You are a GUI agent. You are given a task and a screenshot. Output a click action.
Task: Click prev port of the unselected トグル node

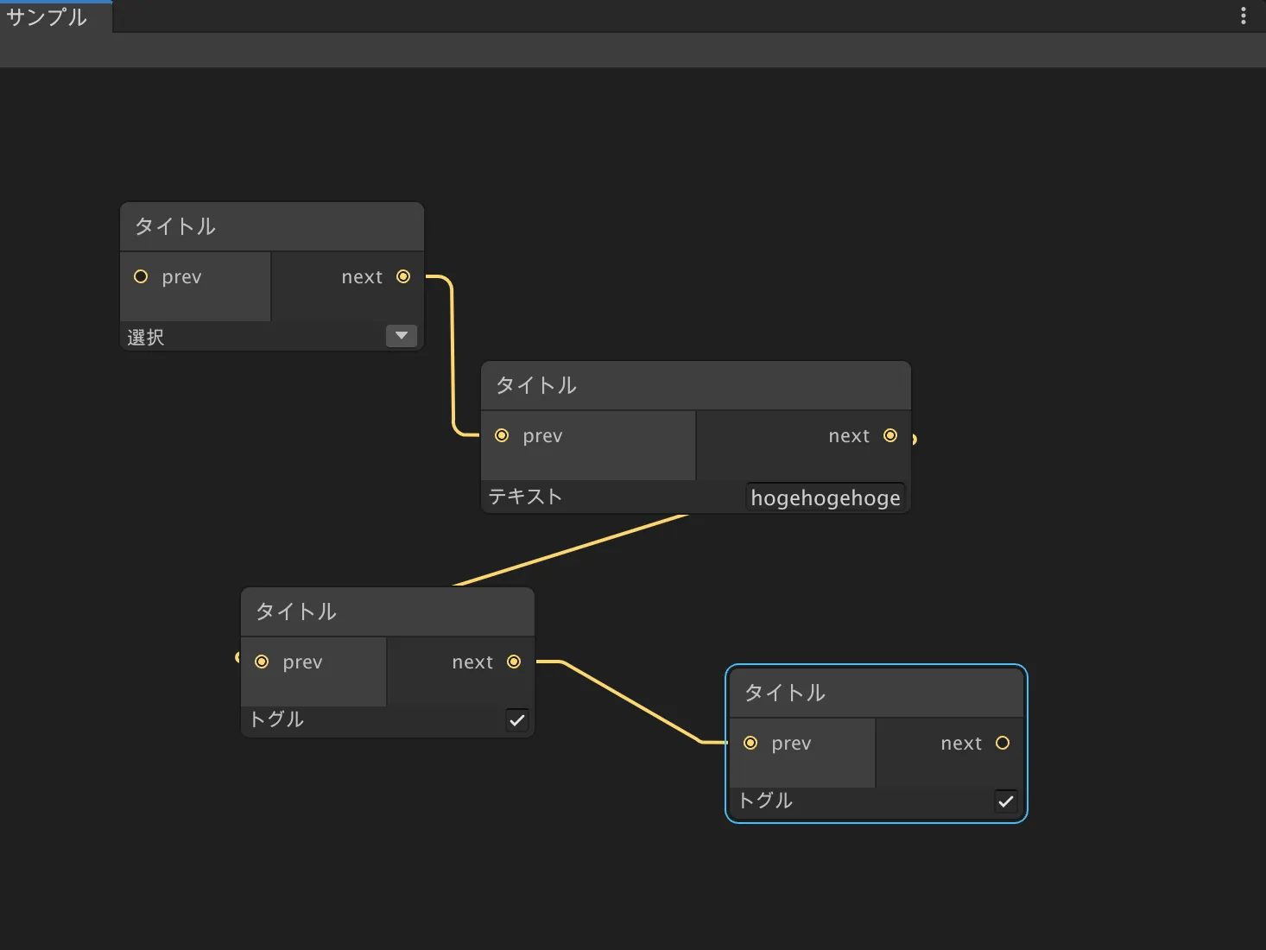pyautogui.click(x=262, y=662)
